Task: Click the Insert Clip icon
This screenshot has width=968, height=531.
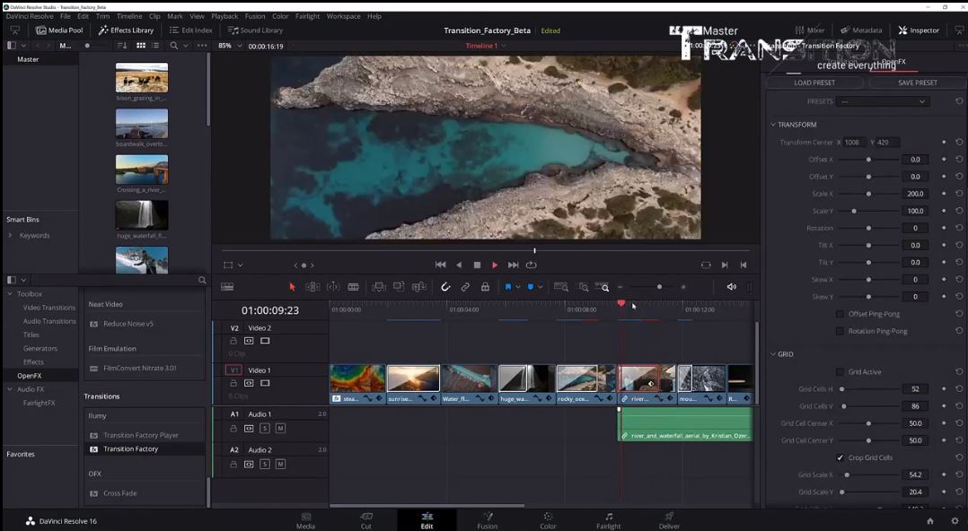Action: pyautogui.click(x=378, y=287)
